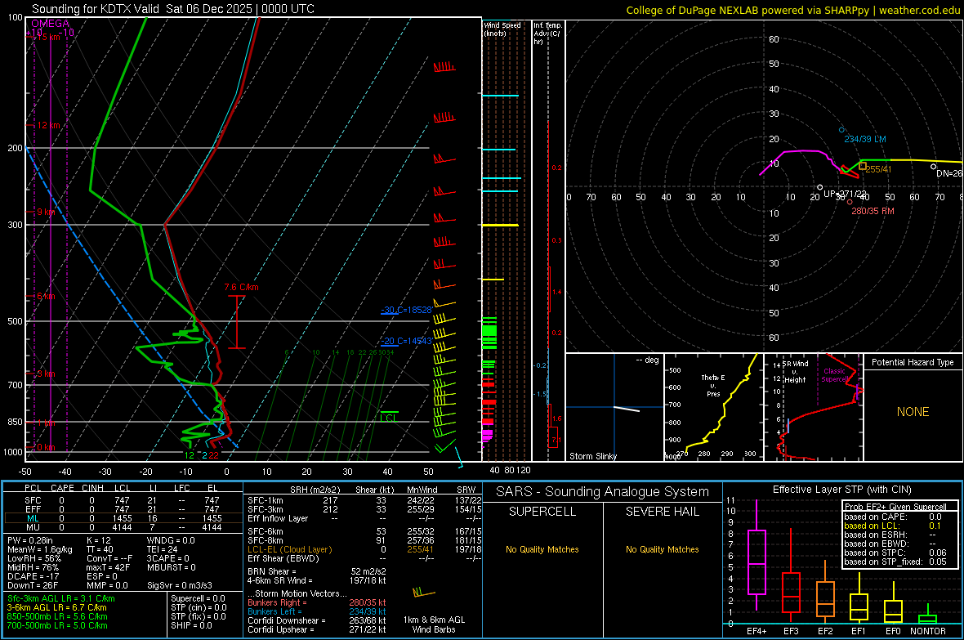Click 'No Quality Matches' under SEVERE HAIL

point(662,549)
